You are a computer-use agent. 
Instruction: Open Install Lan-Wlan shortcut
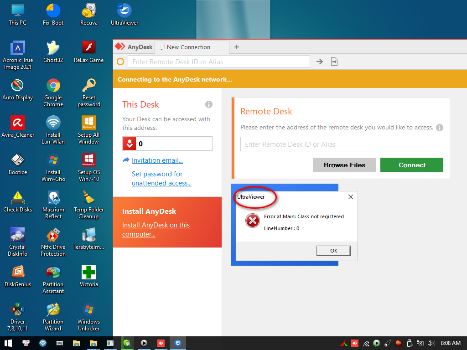tap(53, 130)
